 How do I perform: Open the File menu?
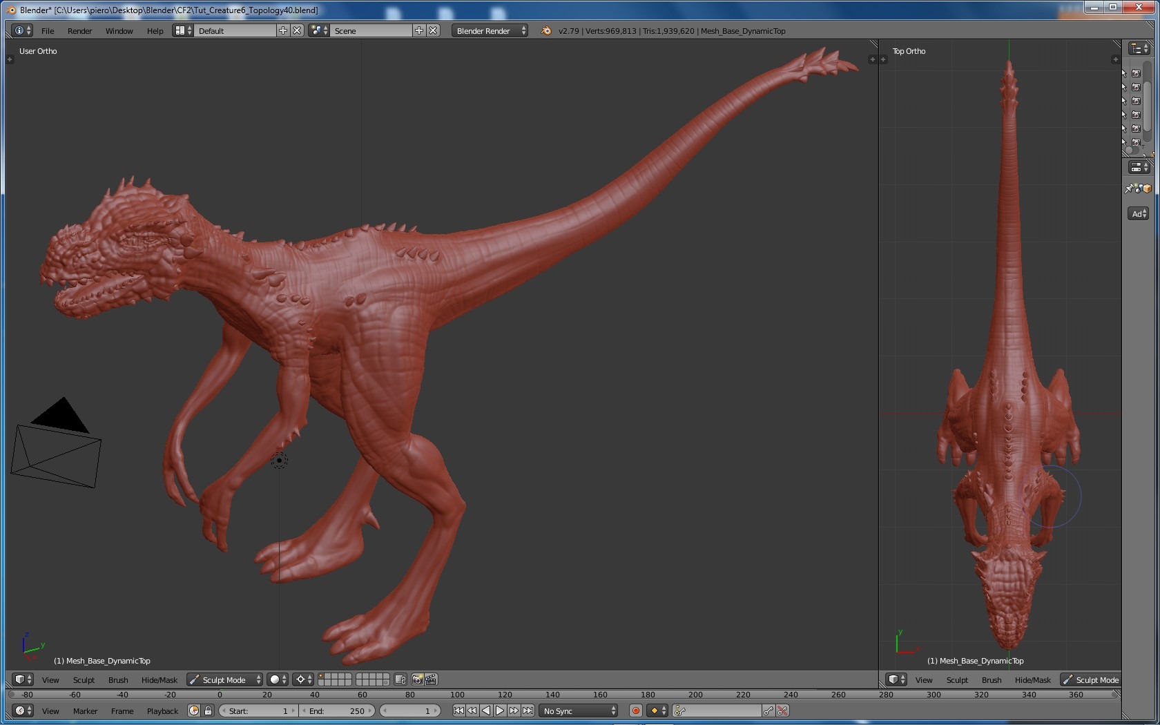(48, 31)
